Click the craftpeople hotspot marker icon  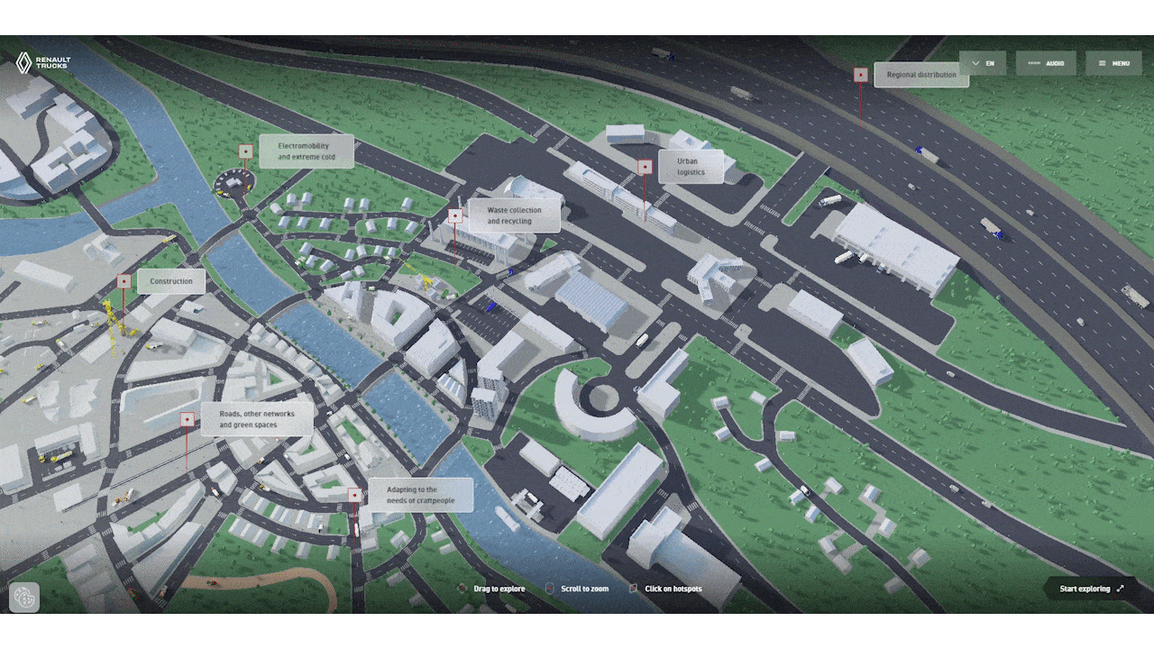pyautogui.click(x=355, y=495)
